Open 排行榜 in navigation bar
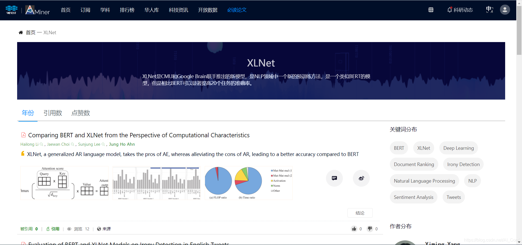Image resolution: width=522 pixels, height=245 pixels. (127, 10)
